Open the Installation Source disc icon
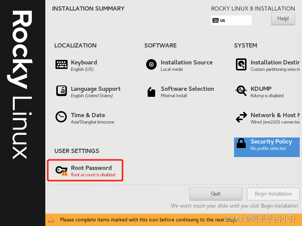Image resolution: width=302 pixels, height=226 pixels. point(151,64)
